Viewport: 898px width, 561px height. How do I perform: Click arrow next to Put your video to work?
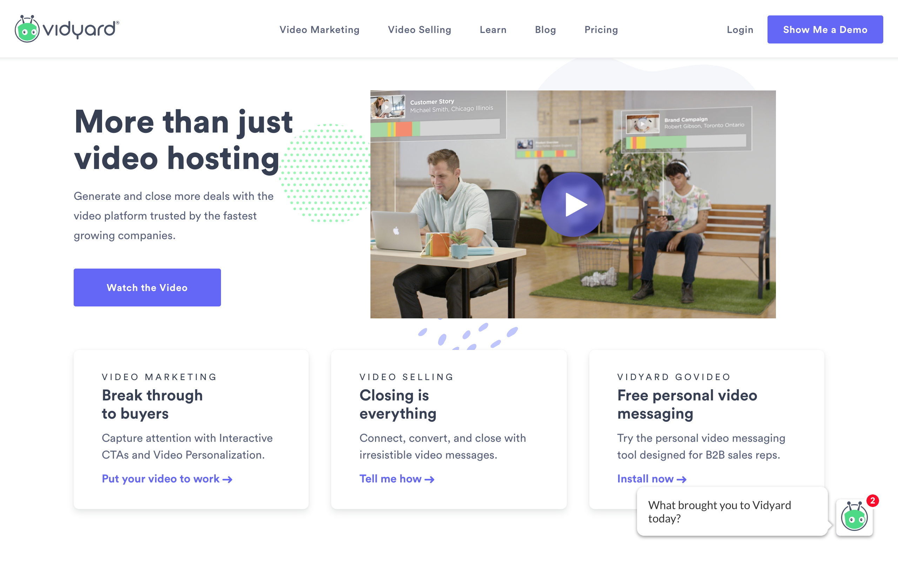[227, 479]
